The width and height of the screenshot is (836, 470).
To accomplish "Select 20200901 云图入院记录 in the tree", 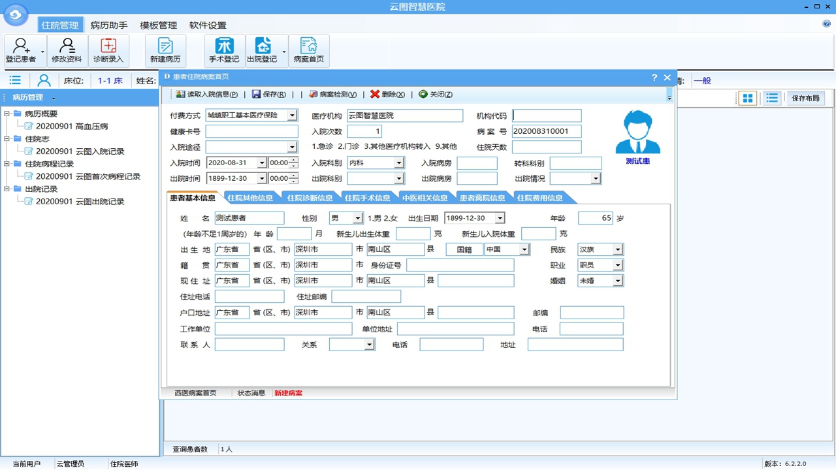I will point(80,151).
